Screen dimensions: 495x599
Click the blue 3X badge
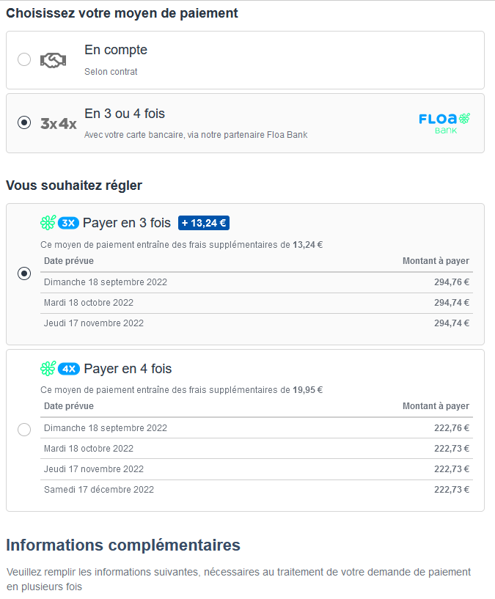[68, 223]
